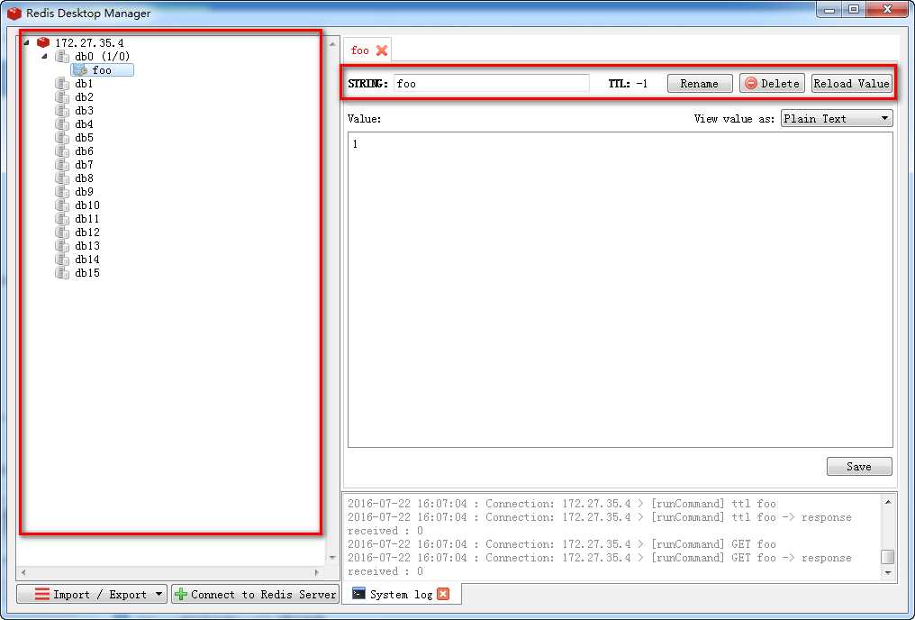The height and width of the screenshot is (620, 915).
Task: Select db1 label in the tree
Action: pyautogui.click(x=84, y=84)
